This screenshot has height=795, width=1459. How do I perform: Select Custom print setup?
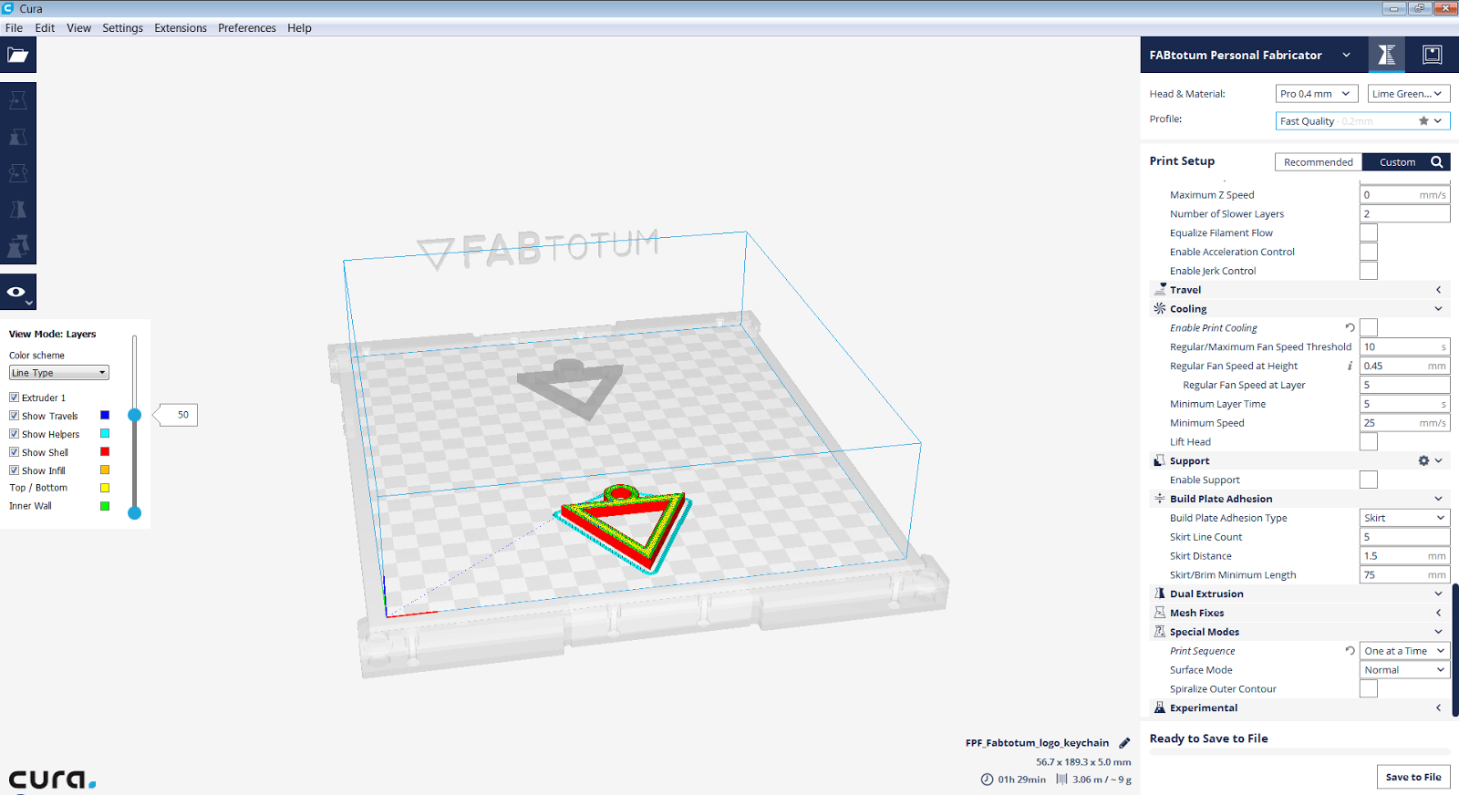[1397, 162]
